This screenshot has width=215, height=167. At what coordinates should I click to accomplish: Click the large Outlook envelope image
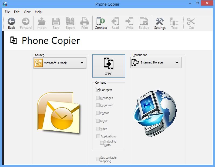click(59, 113)
